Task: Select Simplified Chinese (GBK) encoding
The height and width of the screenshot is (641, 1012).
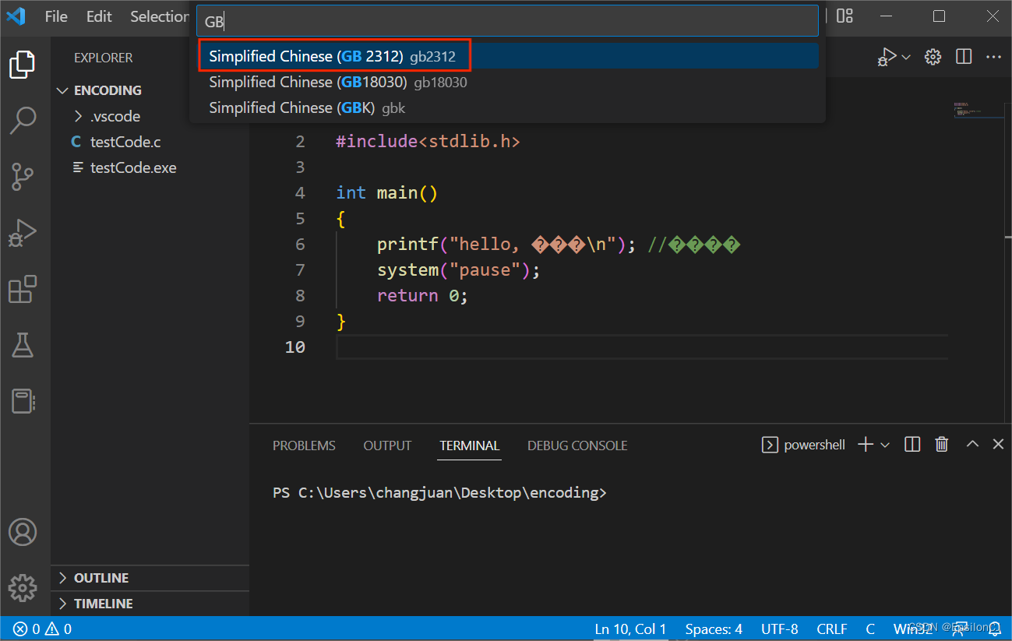Action: (507, 107)
